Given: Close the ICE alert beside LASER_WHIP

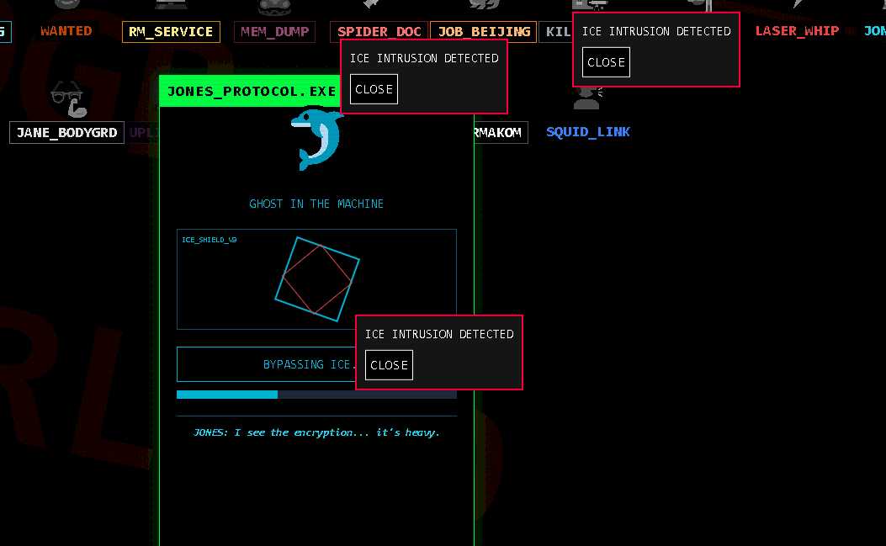Looking at the screenshot, I should pos(606,62).
